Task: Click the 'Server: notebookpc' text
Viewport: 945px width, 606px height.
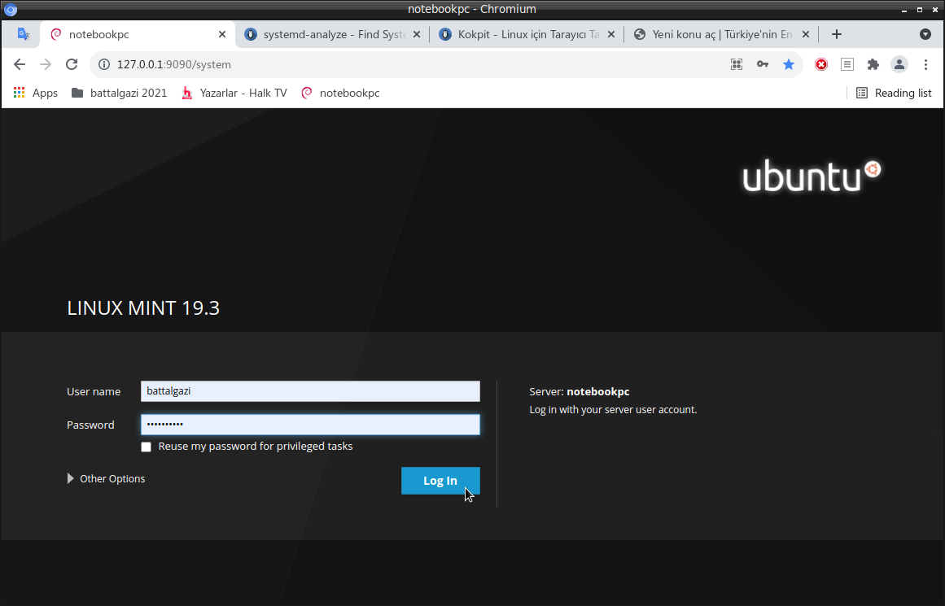Action: [580, 391]
